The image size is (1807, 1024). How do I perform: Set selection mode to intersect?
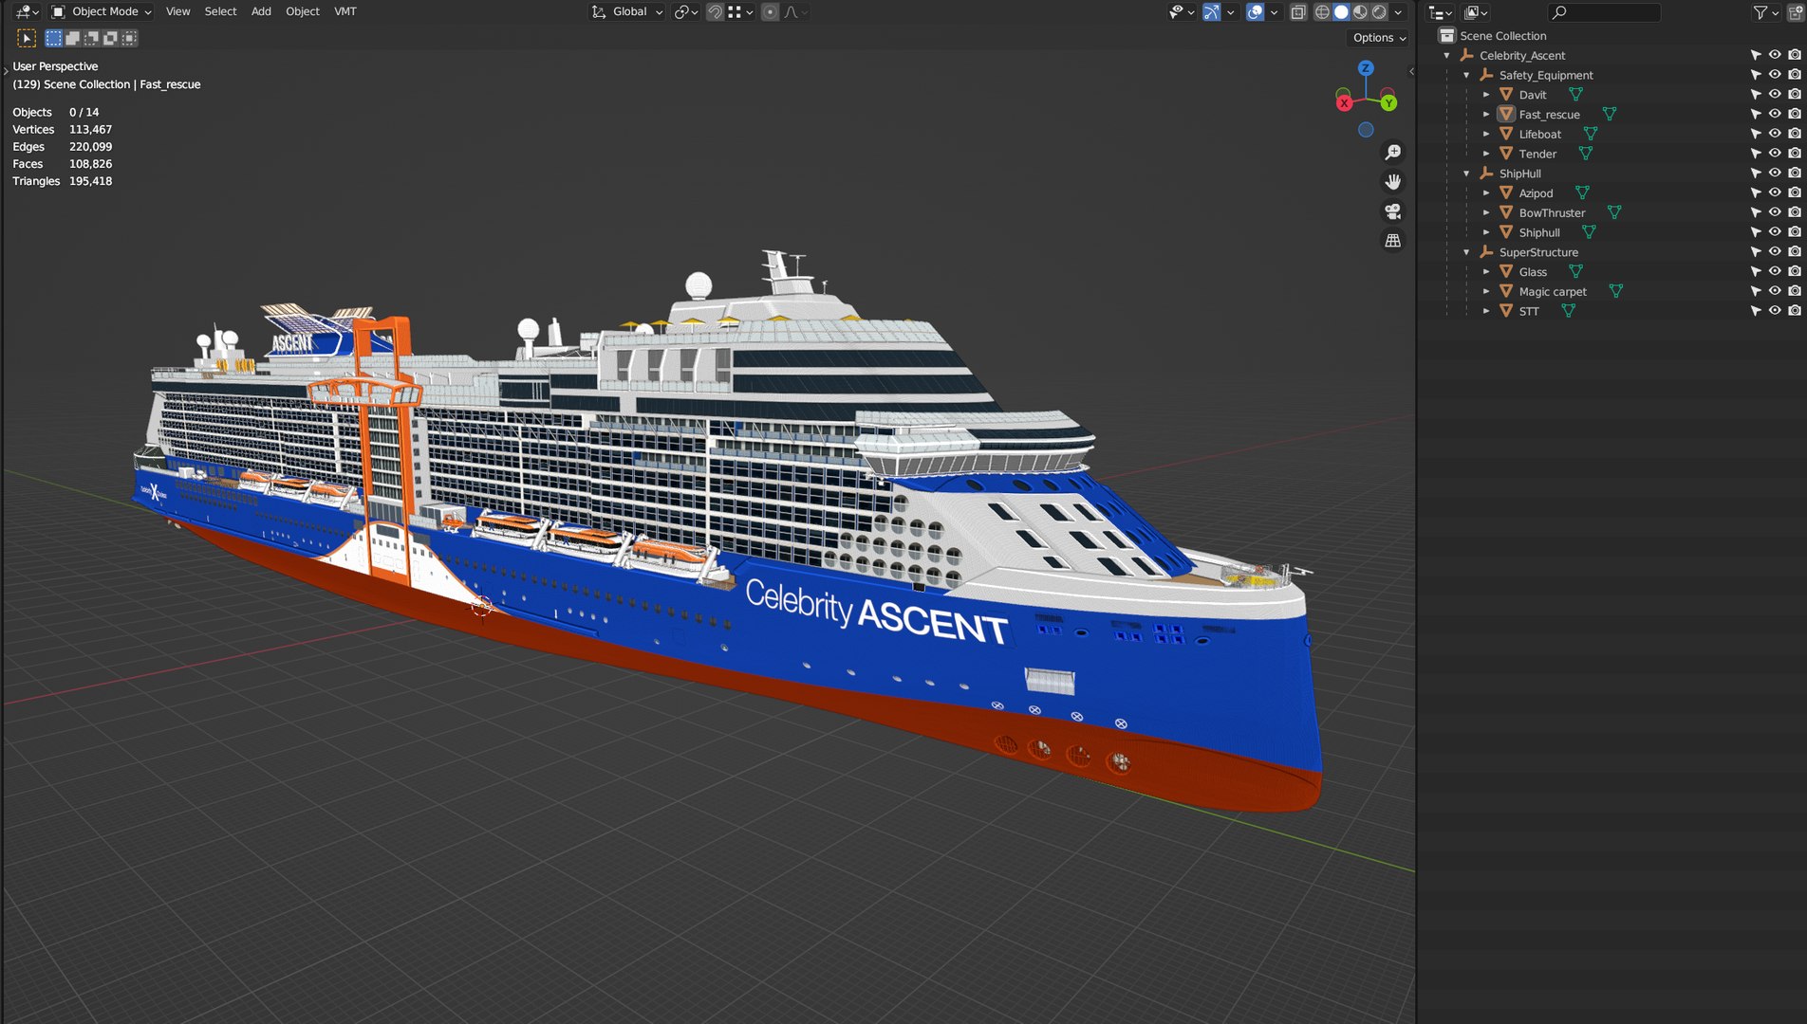(129, 38)
